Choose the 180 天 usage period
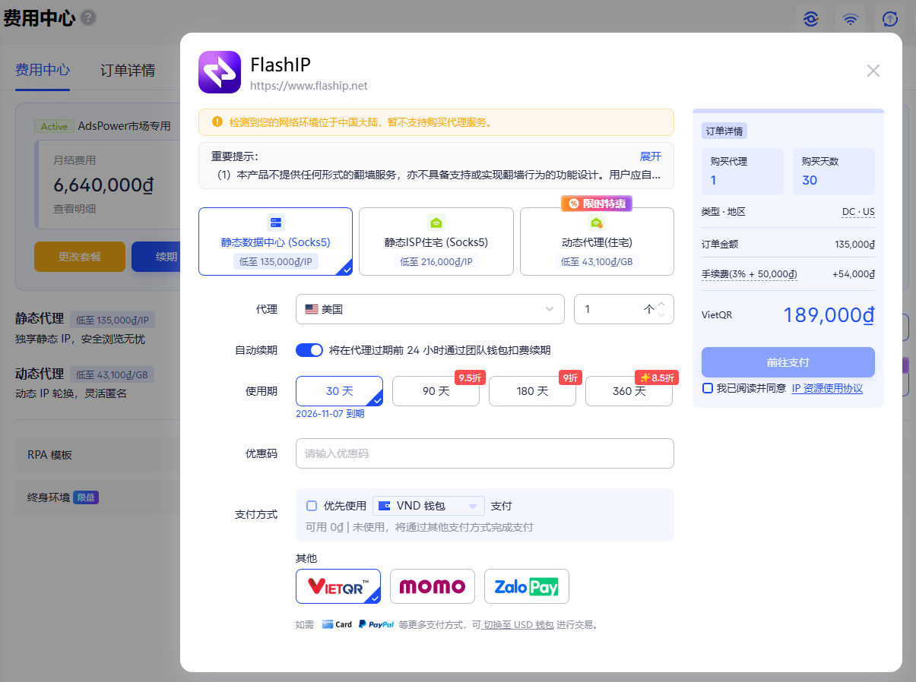This screenshot has height=682, width=916. tap(532, 391)
